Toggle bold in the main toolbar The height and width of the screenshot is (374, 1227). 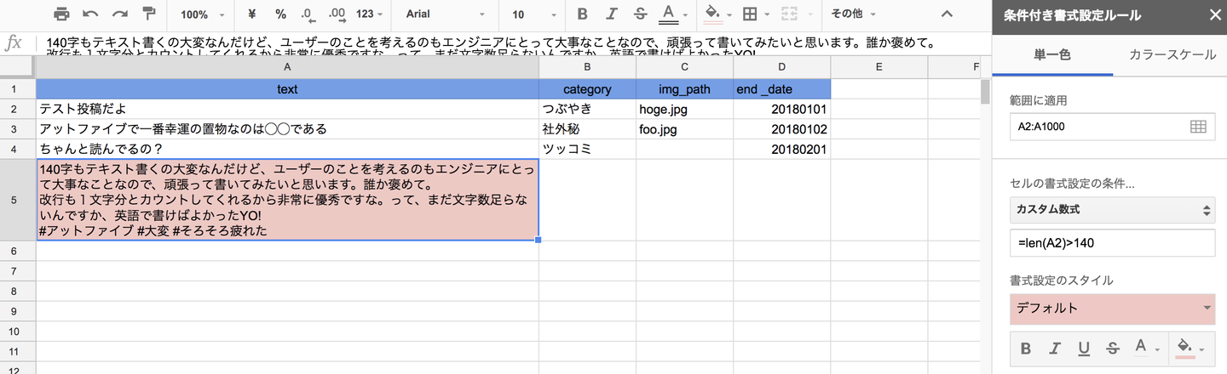pos(583,14)
